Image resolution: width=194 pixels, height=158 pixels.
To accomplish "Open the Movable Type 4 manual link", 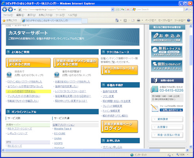I will pyautogui.click(x=63, y=129).
